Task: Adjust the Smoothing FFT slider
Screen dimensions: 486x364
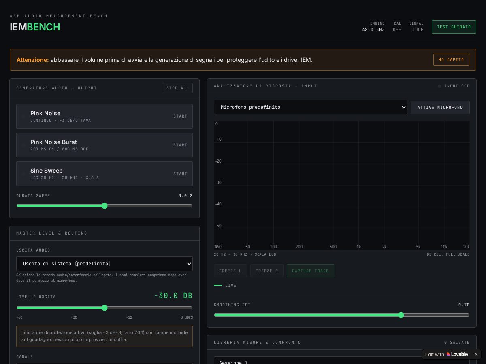Action: [x=342, y=315]
